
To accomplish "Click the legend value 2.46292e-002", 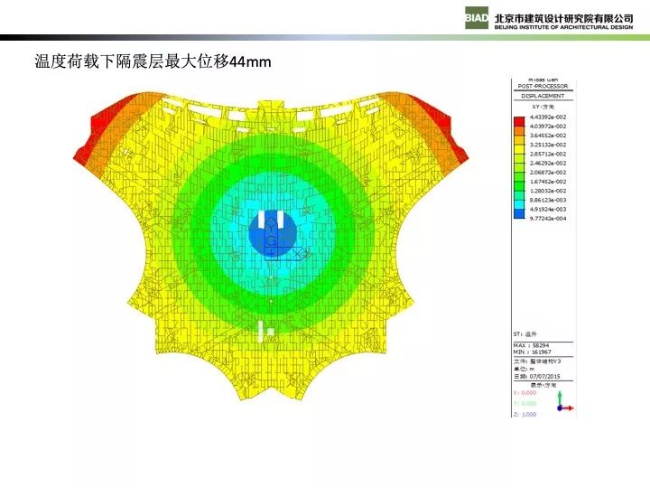I will click(x=548, y=163).
